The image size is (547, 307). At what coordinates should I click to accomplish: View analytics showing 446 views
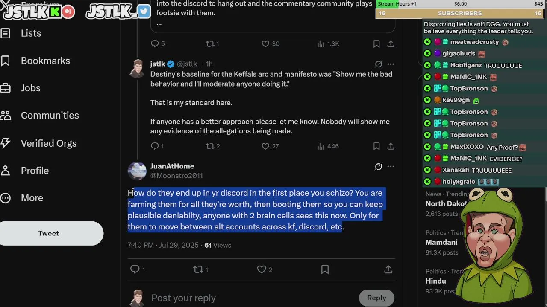click(x=328, y=146)
